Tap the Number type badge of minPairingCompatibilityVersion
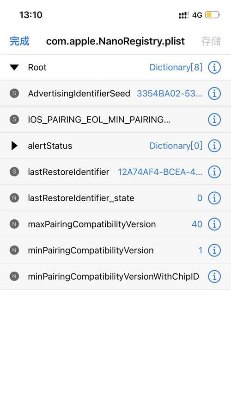Viewport: 231px width, 395px height. click(14, 250)
